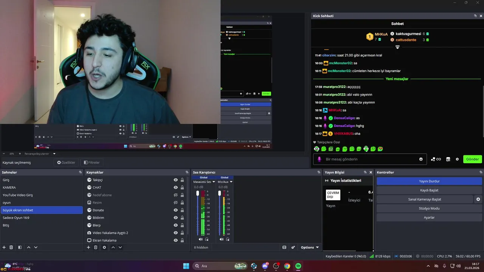Screen dimensions: 484x272
Task: Show the Resim source
Action: 175,202
